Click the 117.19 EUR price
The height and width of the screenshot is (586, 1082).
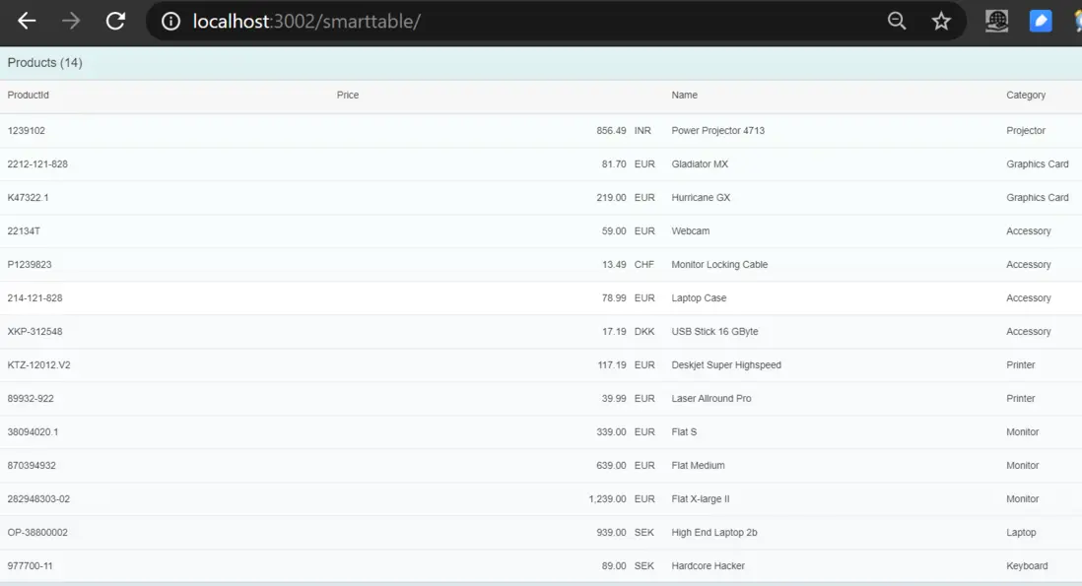(x=626, y=364)
